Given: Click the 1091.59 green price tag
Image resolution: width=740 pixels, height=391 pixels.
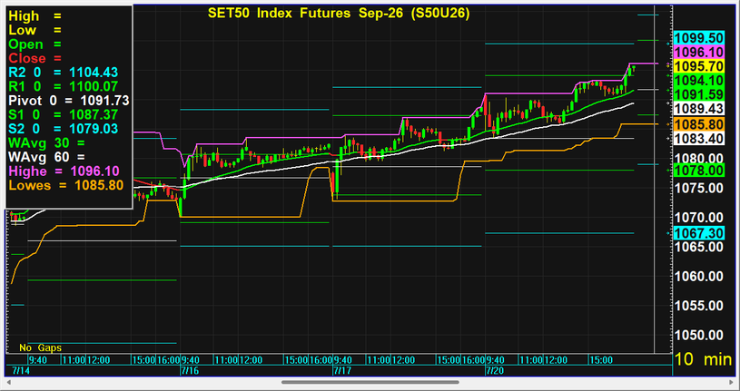Looking at the screenshot, I should [699, 94].
